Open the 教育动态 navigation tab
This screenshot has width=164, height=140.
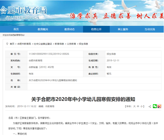(69, 29)
